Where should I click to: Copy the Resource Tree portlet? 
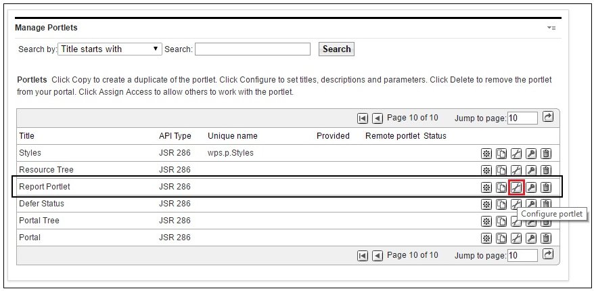coord(501,171)
